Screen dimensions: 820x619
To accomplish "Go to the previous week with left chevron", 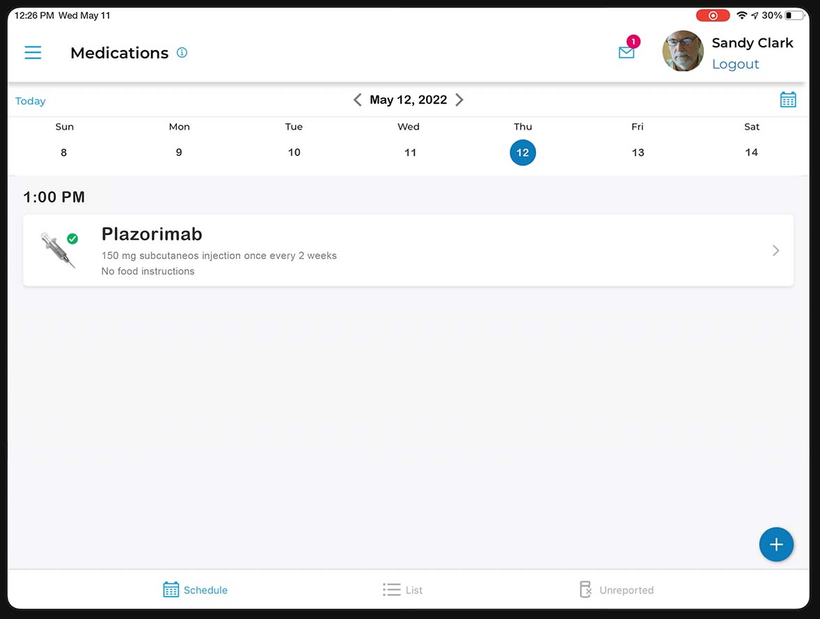I will point(357,100).
